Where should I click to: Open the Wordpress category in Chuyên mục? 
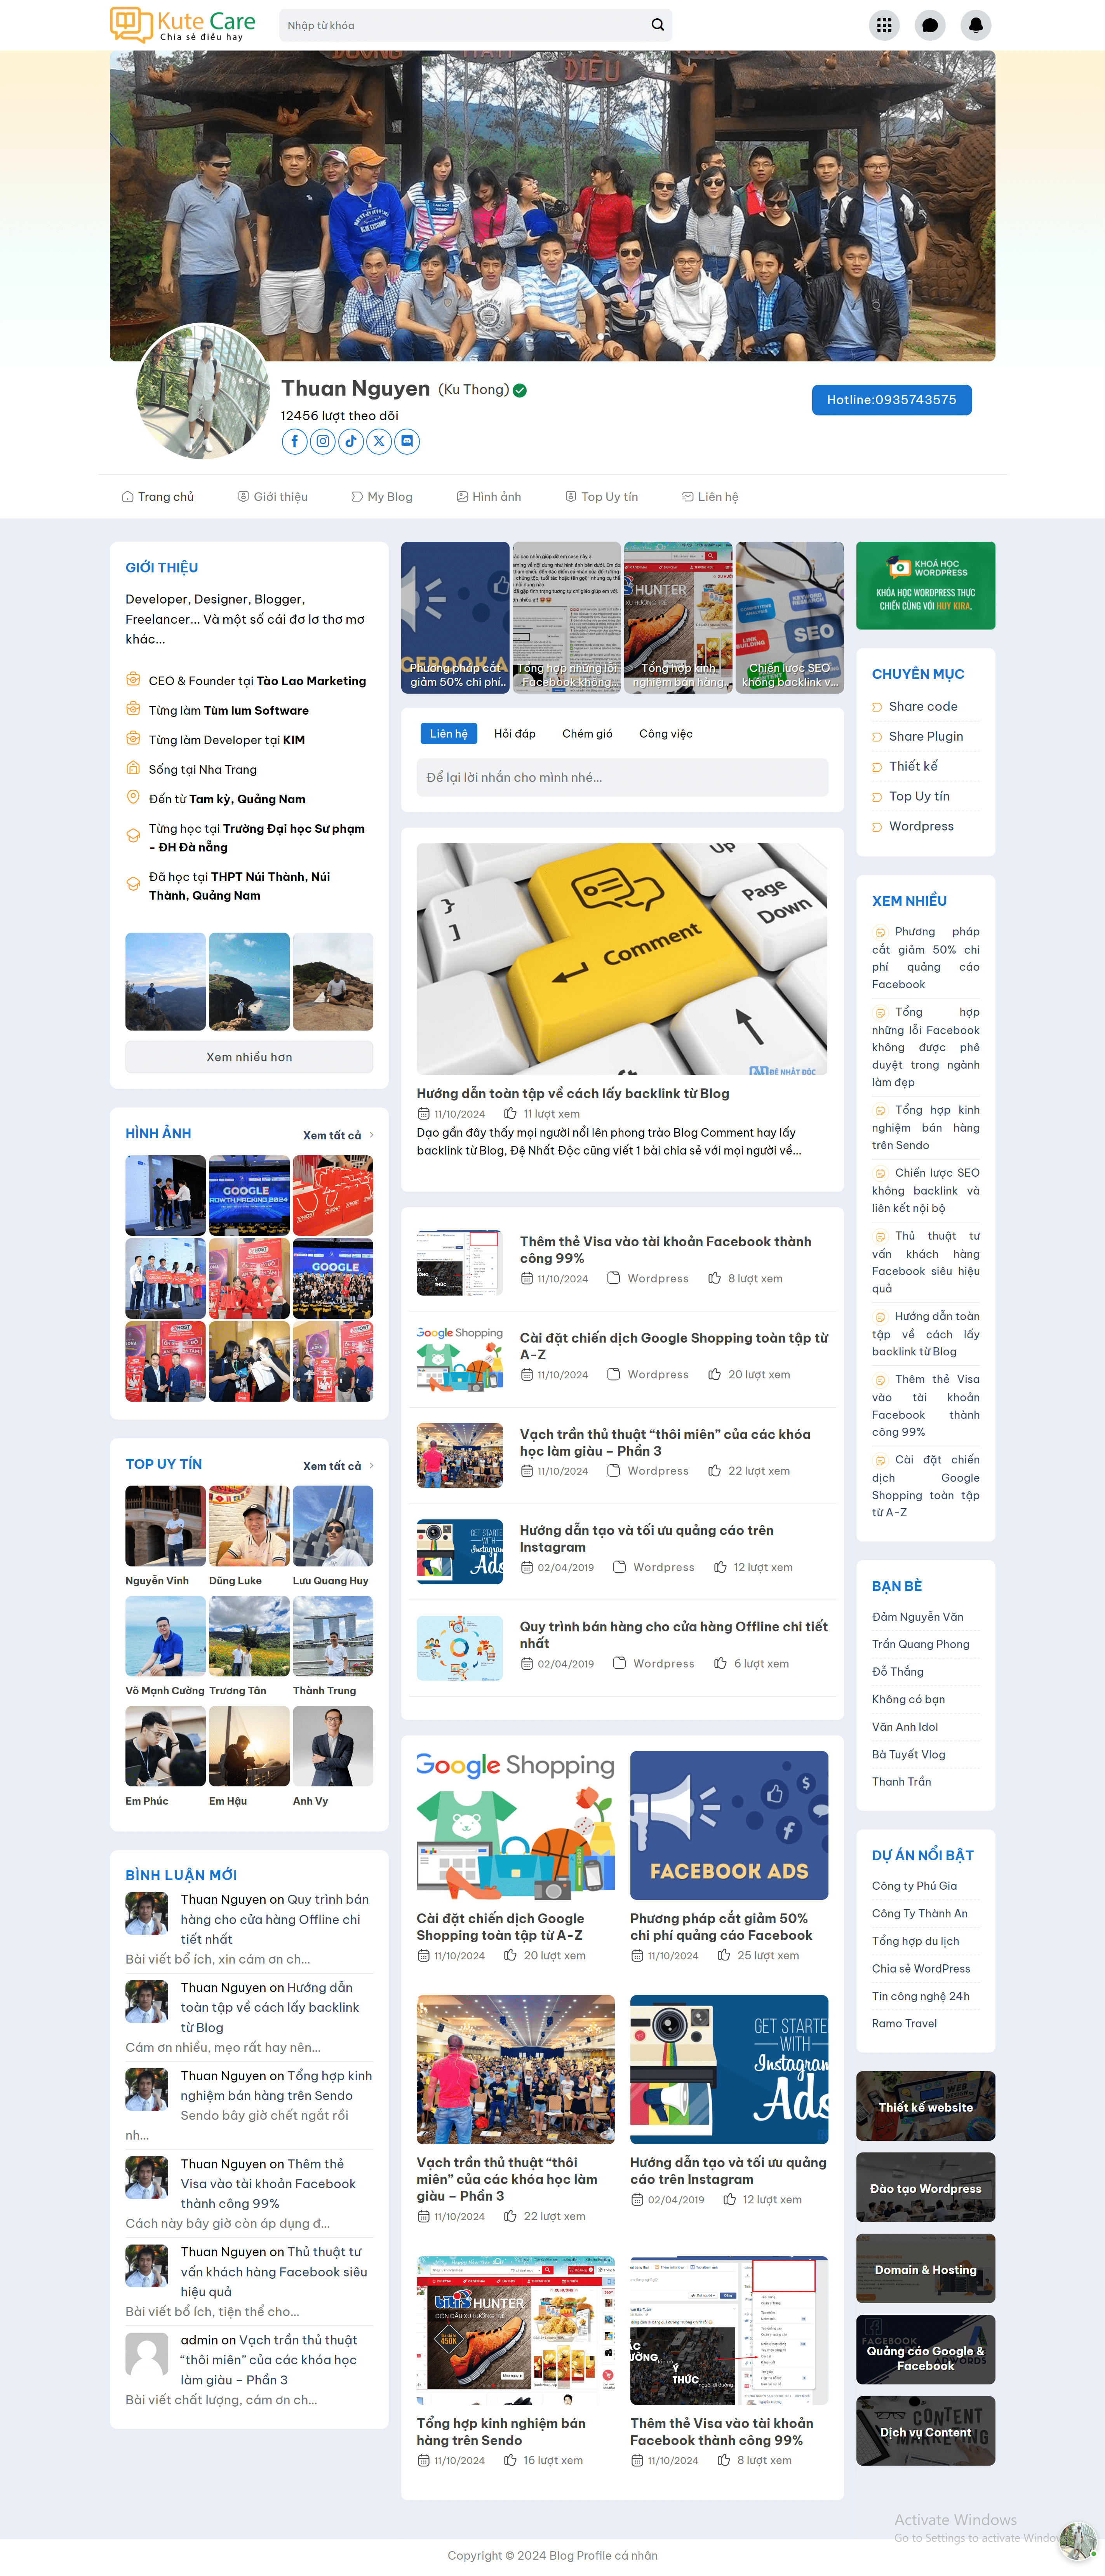pos(921,827)
